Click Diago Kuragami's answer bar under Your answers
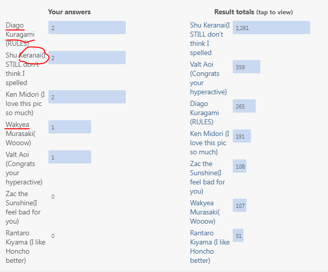 pyautogui.click(x=87, y=28)
